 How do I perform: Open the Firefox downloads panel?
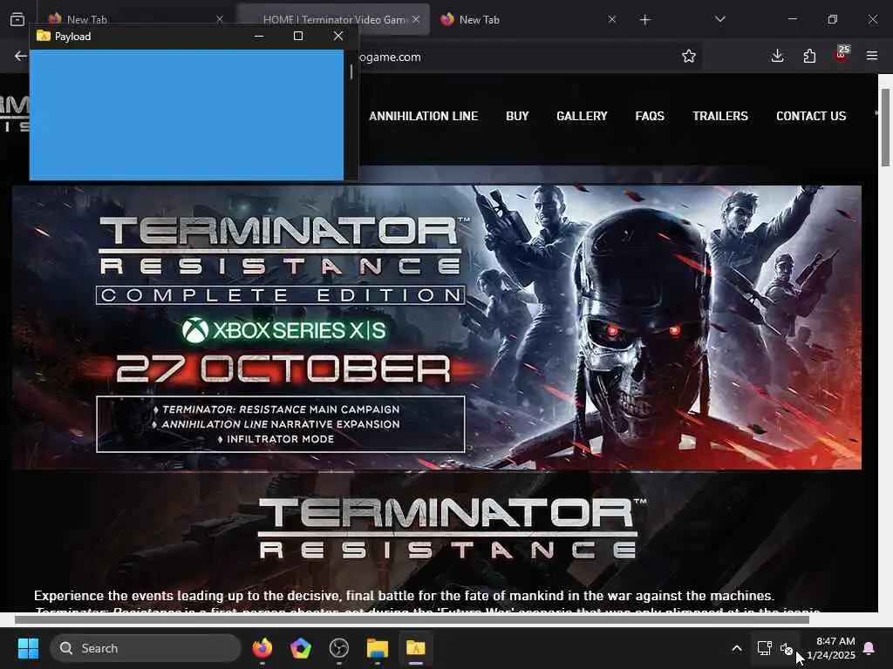(777, 56)
